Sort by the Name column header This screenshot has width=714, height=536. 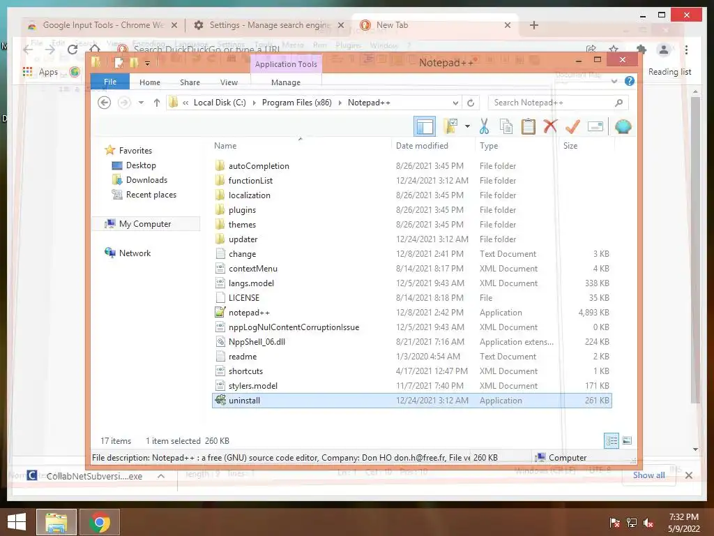click(225, 145)
